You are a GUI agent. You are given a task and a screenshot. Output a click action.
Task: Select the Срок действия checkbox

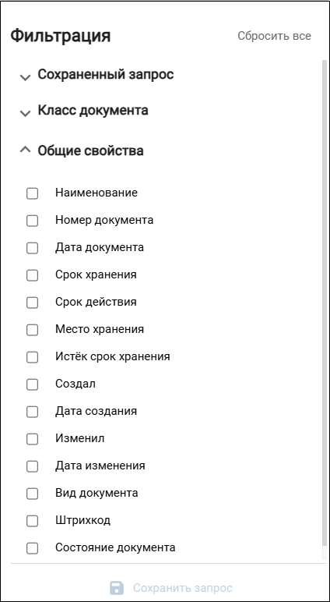32,303
